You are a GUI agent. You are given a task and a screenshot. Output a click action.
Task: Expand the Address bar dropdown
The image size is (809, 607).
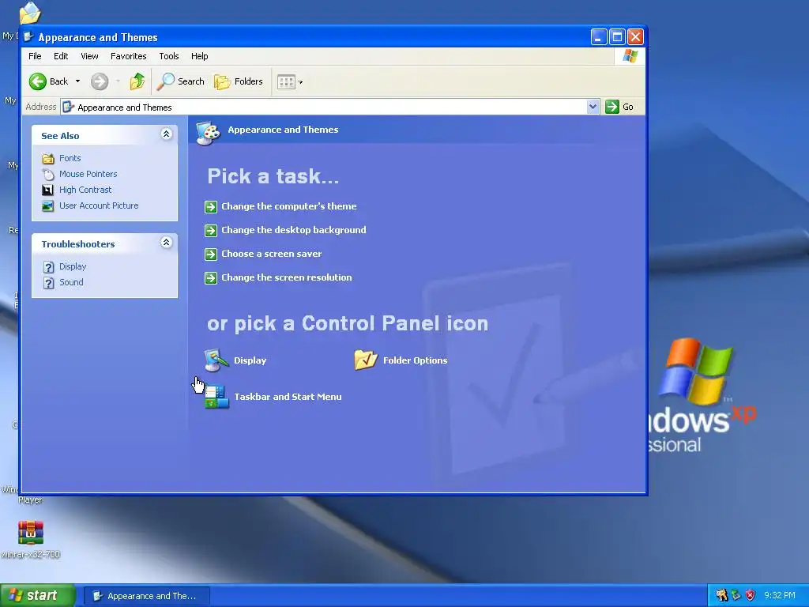[593, 107]
